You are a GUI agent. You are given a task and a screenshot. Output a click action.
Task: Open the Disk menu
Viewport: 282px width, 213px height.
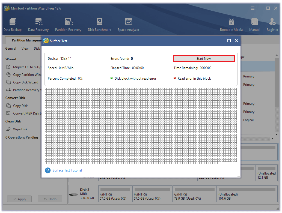37,49
